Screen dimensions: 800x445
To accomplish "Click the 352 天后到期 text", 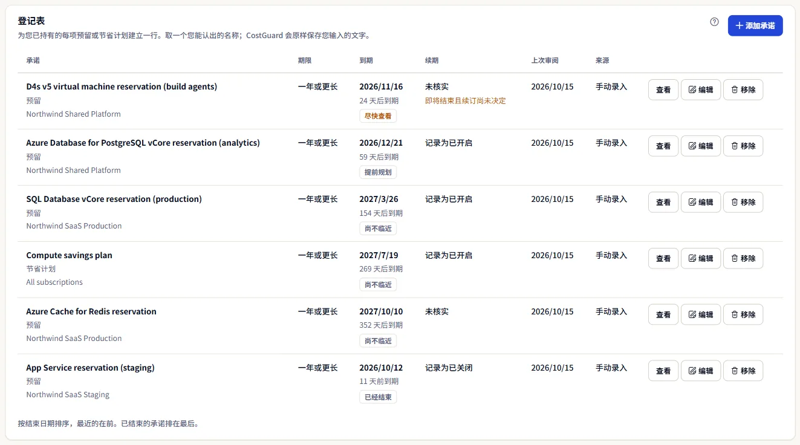I will (x=381, y=325).
